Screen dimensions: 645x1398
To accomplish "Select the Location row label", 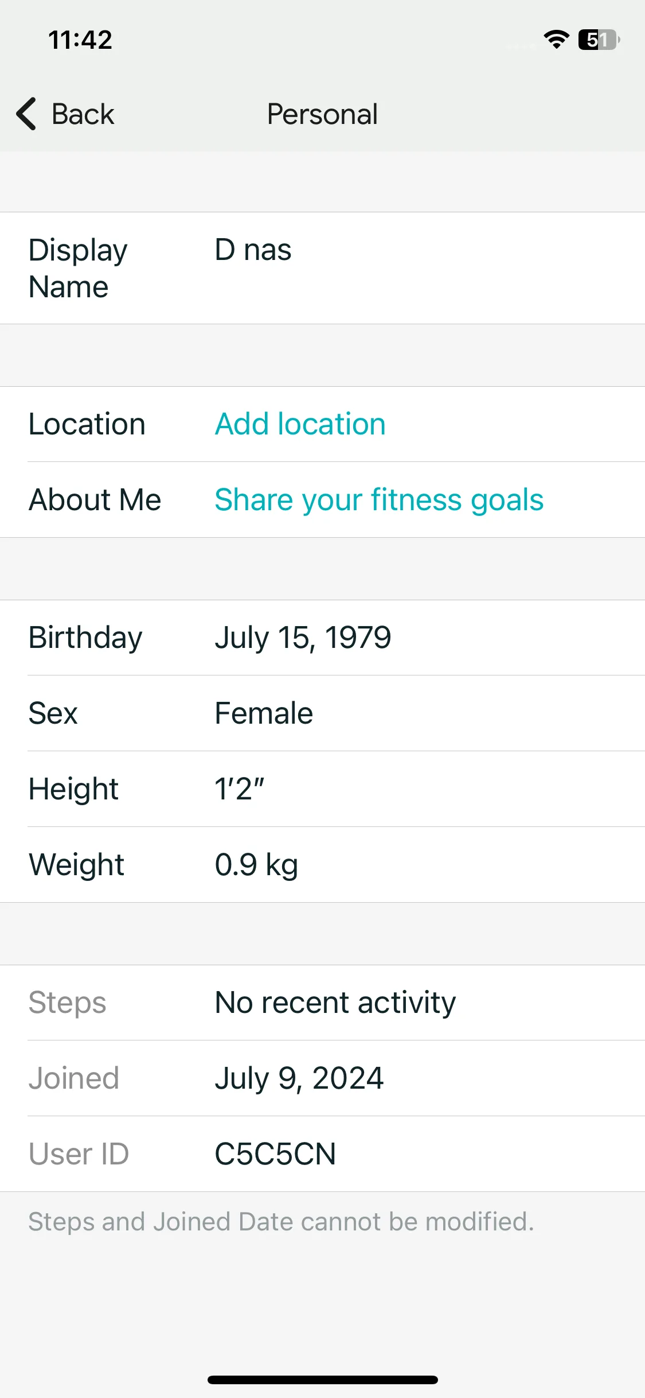I will click(x=87, y=424).
